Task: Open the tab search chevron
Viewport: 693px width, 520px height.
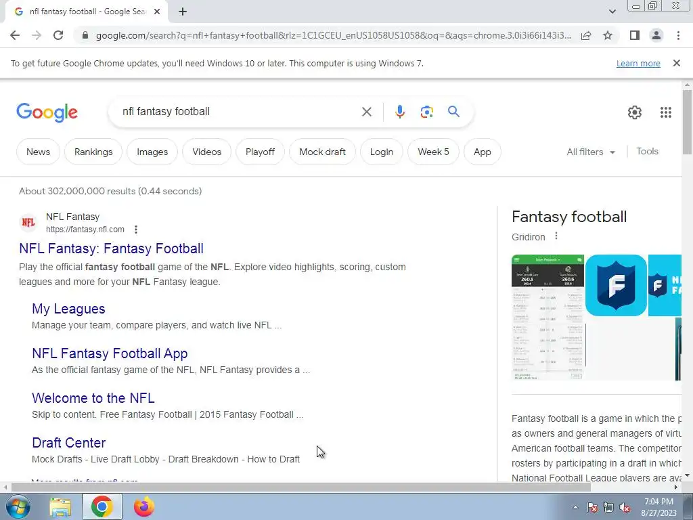Action: (x=612, y=12)
